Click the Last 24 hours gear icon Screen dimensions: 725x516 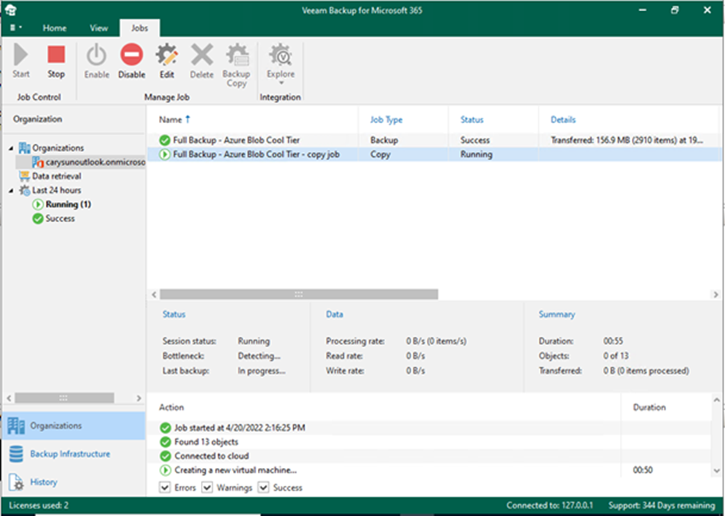(24, 191)
